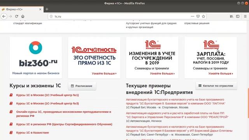The height and width of the screenshot is (140, 249).
Task: Click Курсы и экзамены 1С heading
Action: point(35,86)
